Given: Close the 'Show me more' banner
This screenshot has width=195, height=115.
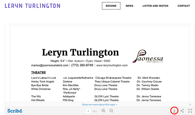Looking at the screenshot, I should pyautogui.click(x=190, y=104).
